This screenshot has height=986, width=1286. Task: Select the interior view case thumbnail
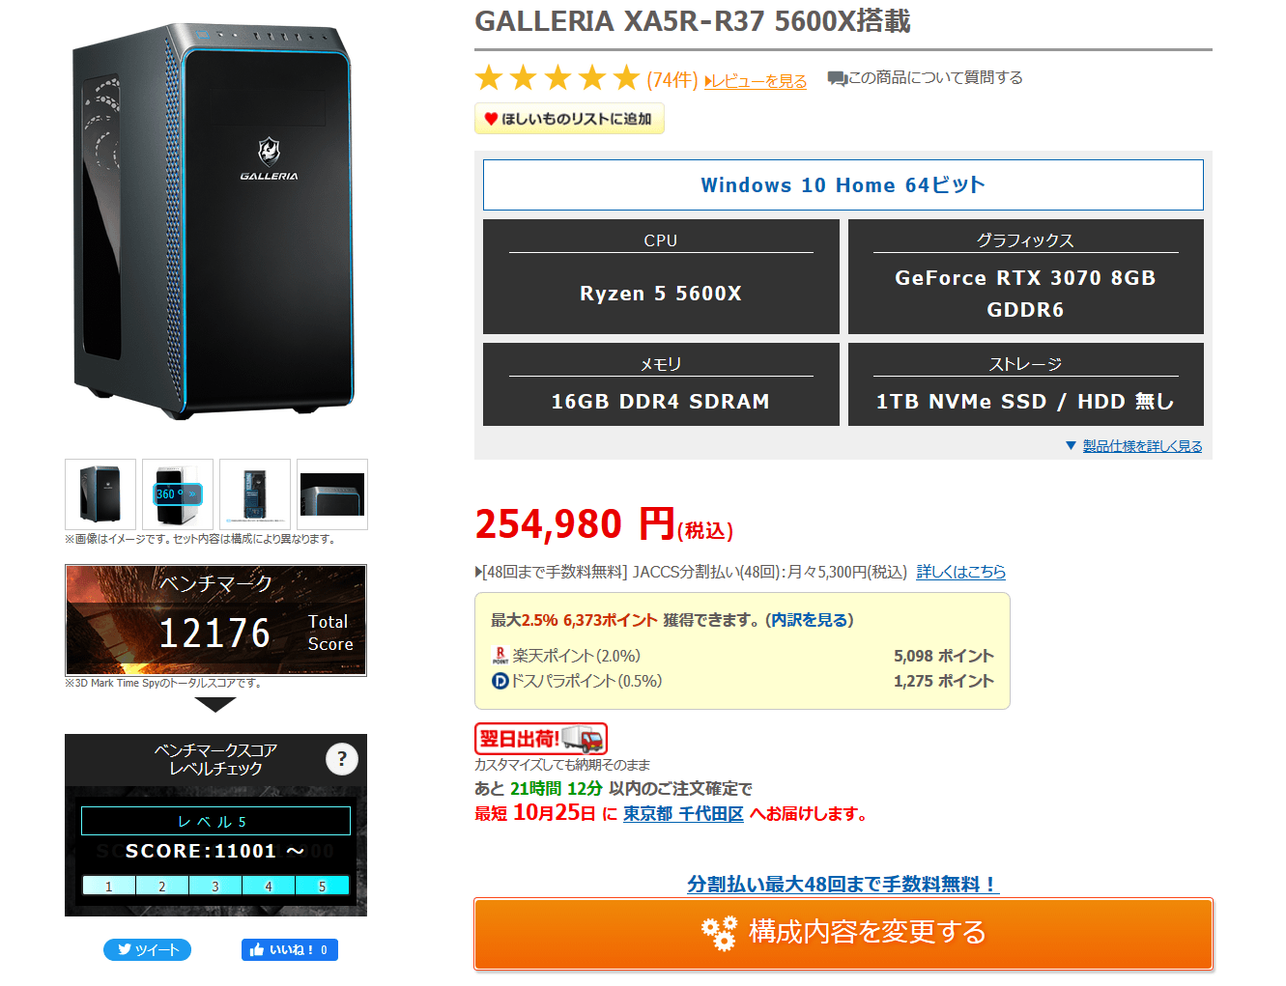[x=255, y=494]
